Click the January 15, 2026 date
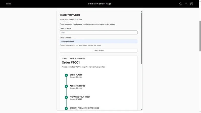201x113 pixels. pos(76,77)
